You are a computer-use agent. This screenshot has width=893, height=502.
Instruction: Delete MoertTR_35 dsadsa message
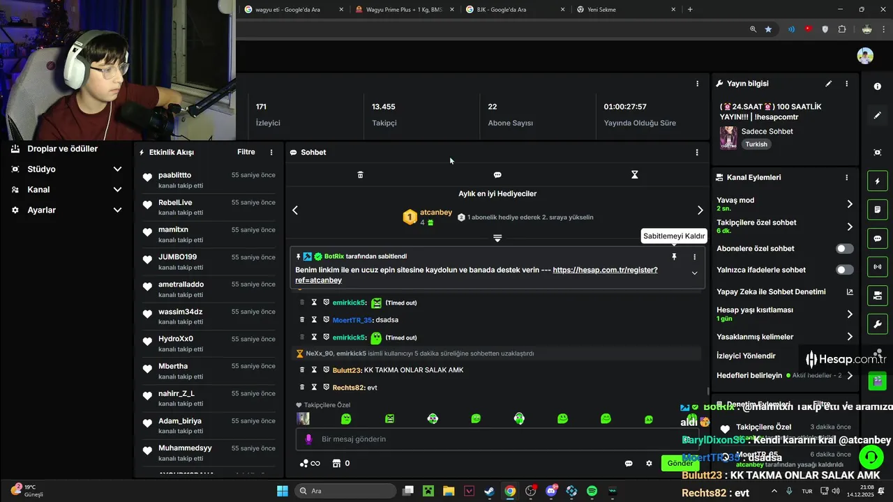pyautogui.click(x=302, y=320)
